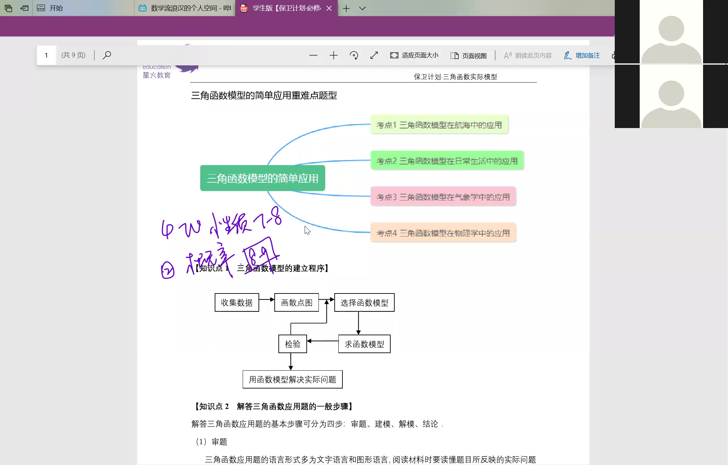Click the 考点4 物理学中的应用 node
Screen dimensions: 728x465
click(x=443, y=233)
